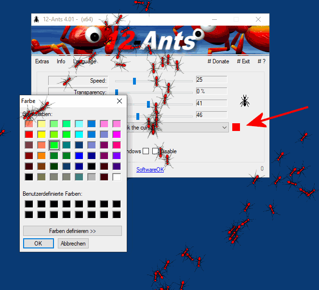Pick the currently selected green swatch
Viewport: 319px width, 290px height.
(x=54, y=145)
